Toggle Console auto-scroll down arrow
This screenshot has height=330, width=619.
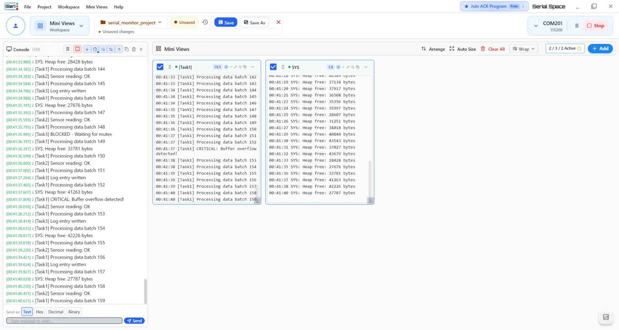pos(87,49)
